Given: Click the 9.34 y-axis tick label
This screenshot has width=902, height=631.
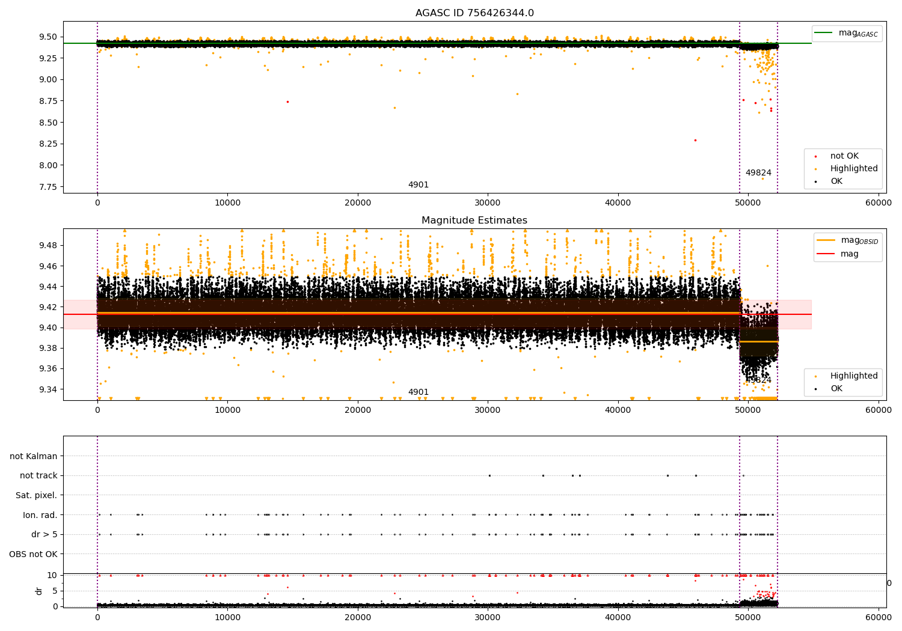Looking at the screenshot, I should 47,389.
